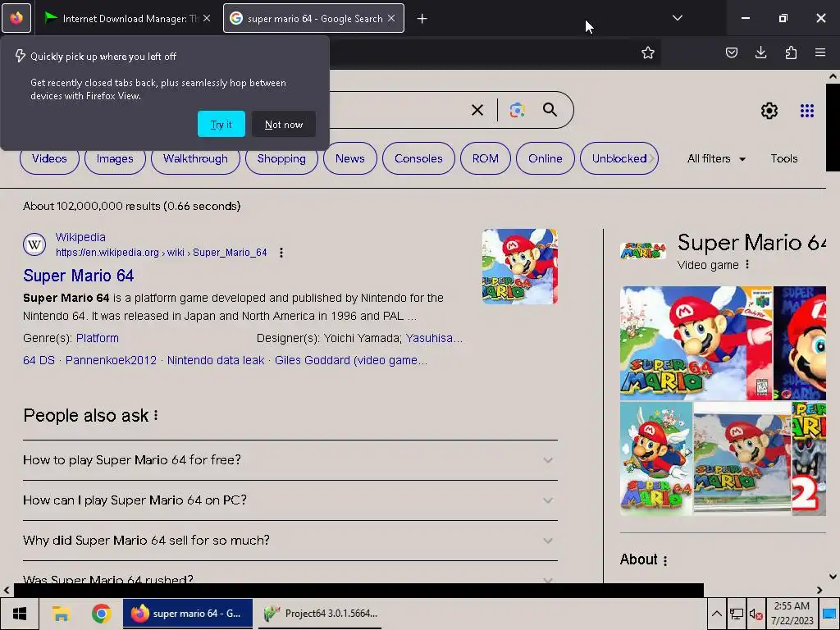The width and height of the screenshot is (840, 630).
Task: Expand How to play Super Mario 64 for free
Action: coord(290,459)
